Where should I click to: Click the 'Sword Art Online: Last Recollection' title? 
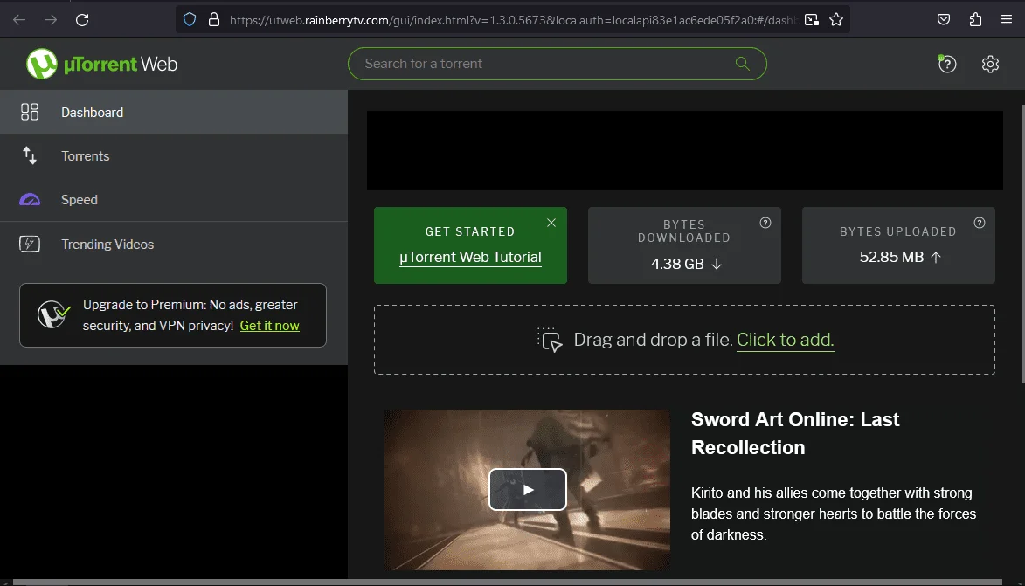pyautogui.click(x=795, y=433)
